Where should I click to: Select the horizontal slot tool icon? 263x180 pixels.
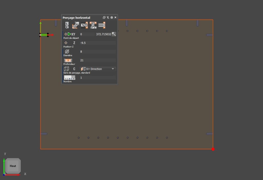(102, 25)
